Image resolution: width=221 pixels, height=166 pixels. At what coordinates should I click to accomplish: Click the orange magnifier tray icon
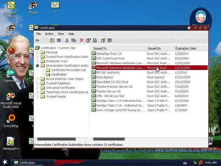tap(201, 163)
